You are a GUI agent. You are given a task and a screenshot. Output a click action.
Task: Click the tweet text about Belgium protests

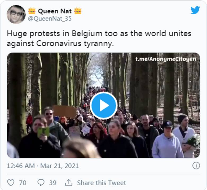tap(99, 39)
